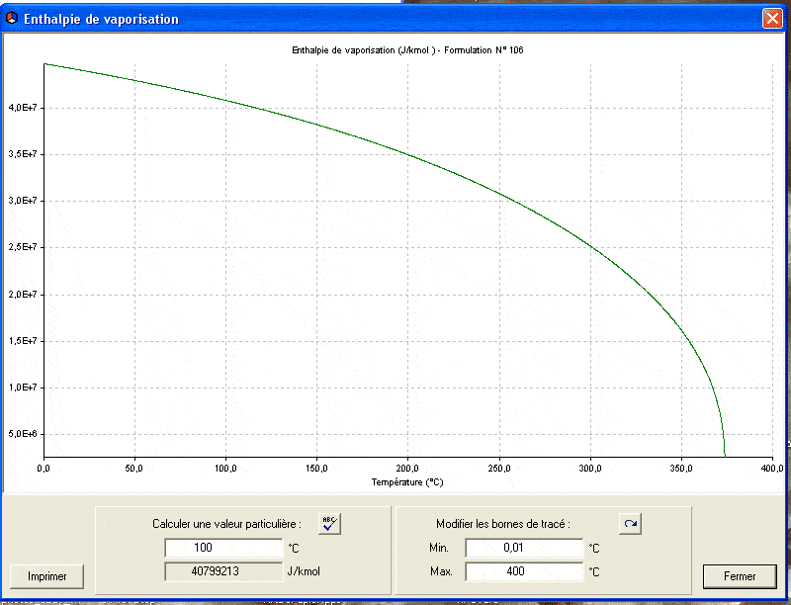Screen dimensions: 791x605
Task: Click the 250,0 x-axis tick label
Action: coord(499,469)
